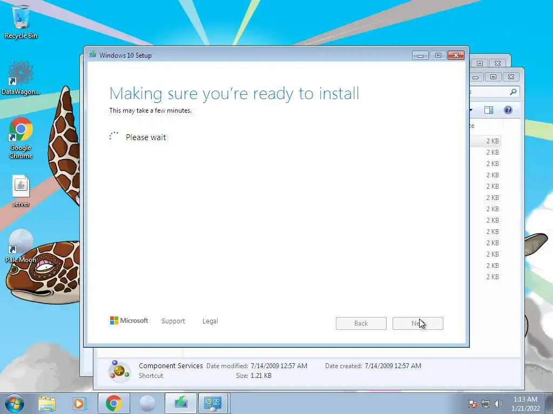Image resolution: width=553 pixels, height=414 pixels.
Task: Maximize the Windows 10 Setup window
Action: click(438, 56)
